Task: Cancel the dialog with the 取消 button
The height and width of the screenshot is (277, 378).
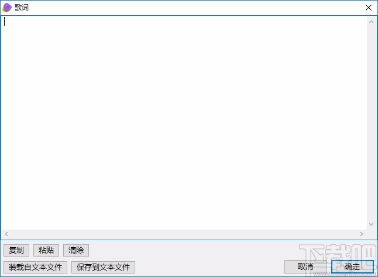Action: coord(305,266)
